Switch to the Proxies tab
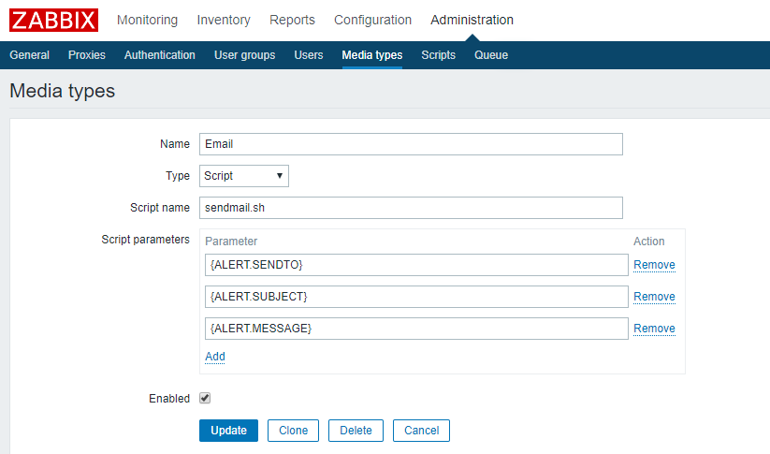Image resolution: width=770 pixels, height=454 pixels. click(x=87, y=55)
